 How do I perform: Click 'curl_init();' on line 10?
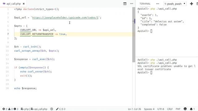click(32, 47)
